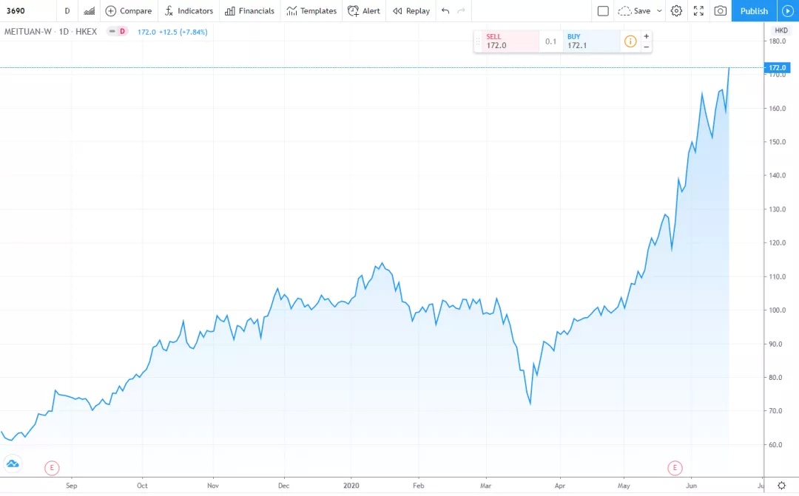Open the Financials menu
799x496 pixels.
pos(250,10)
